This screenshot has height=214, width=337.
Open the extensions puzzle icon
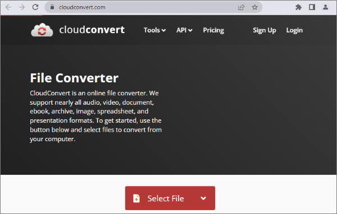coord(298,7)
